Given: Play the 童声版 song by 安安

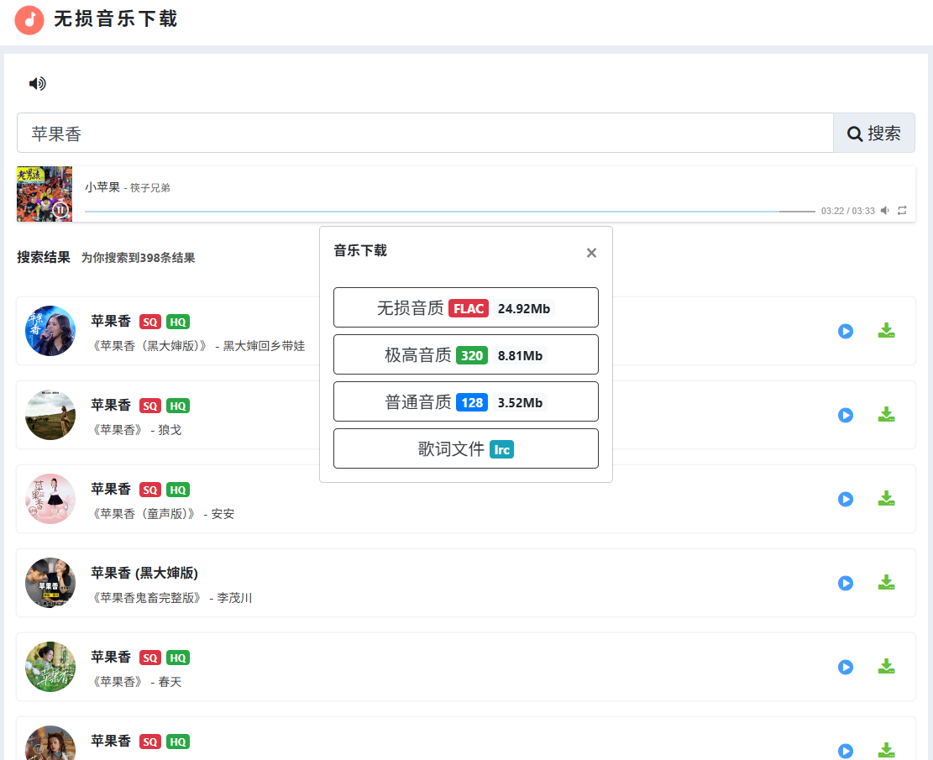Looking at the screenshot, I should (846, 499).
